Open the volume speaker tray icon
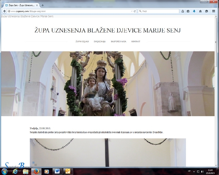The height and width of the screenshot is (175, 219). click(202, 171)
